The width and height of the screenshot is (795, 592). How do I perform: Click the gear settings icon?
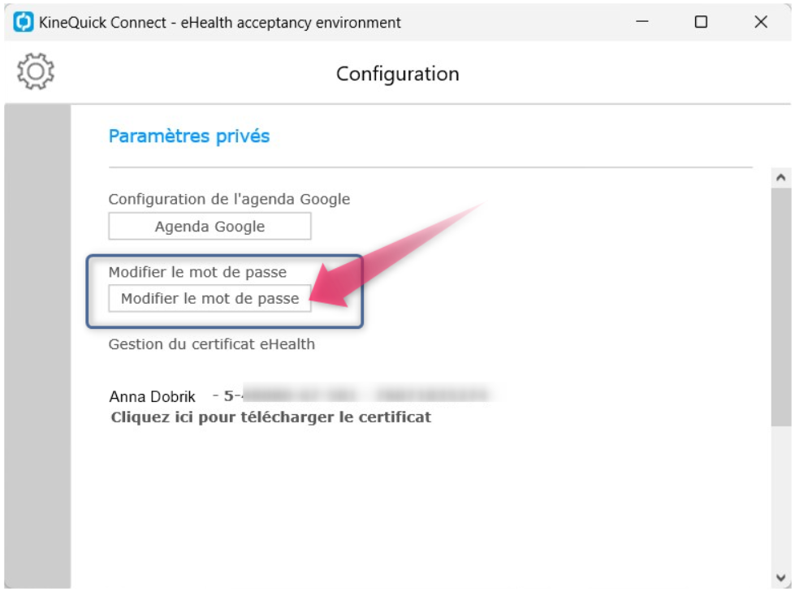(x=36, y=71)
